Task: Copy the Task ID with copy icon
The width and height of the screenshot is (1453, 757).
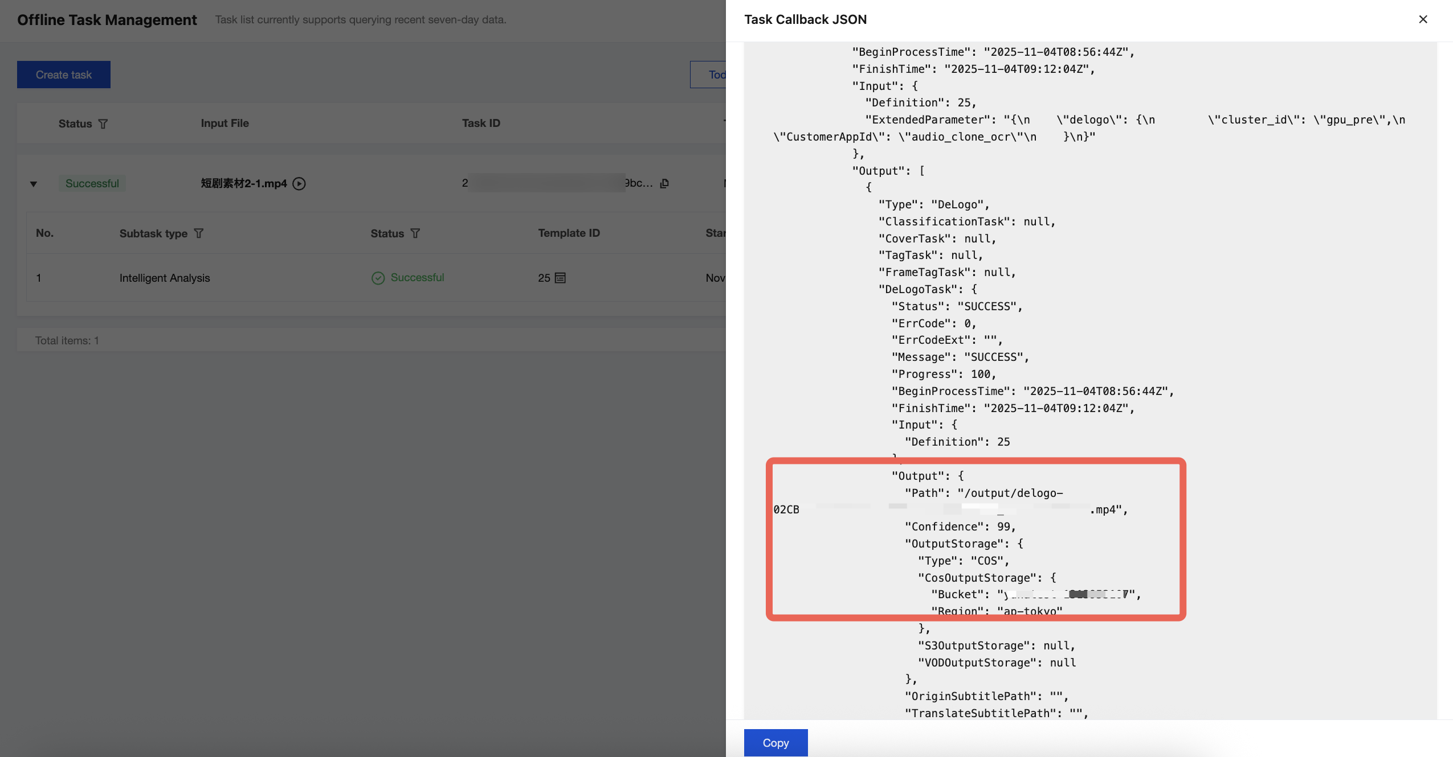Action: [x=664, y=183]
